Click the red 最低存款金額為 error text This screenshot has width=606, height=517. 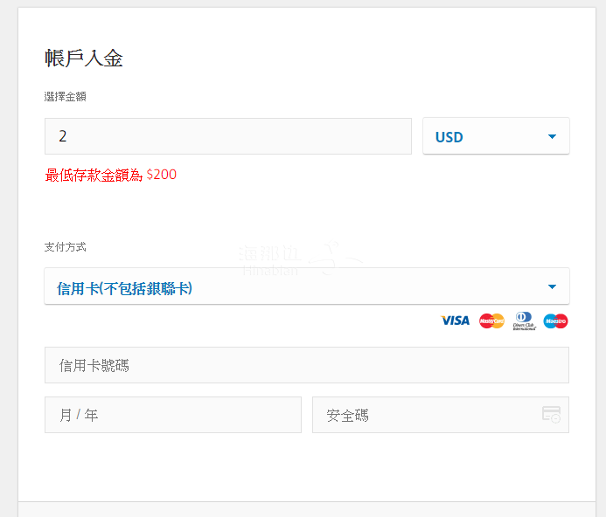point(94,175)
